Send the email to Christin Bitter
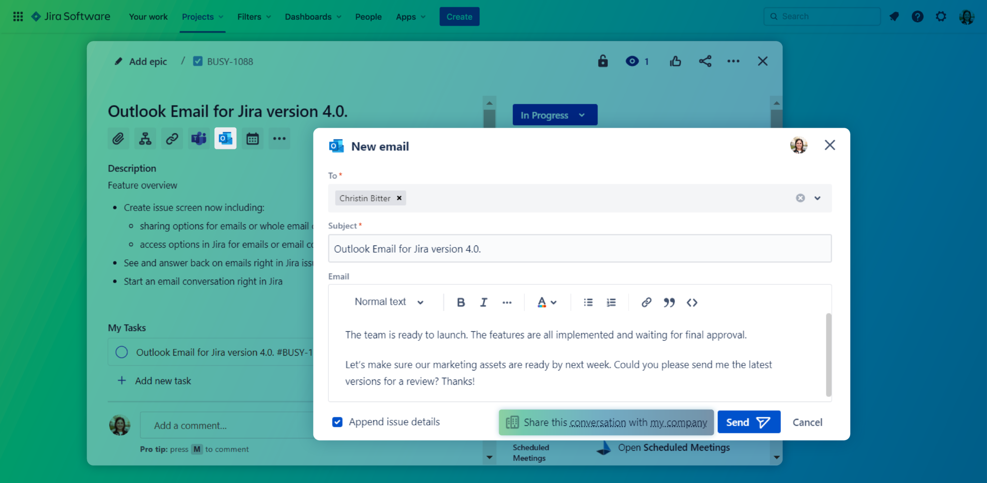This screenshot has height=483, width=987. [x=748, y=422]
